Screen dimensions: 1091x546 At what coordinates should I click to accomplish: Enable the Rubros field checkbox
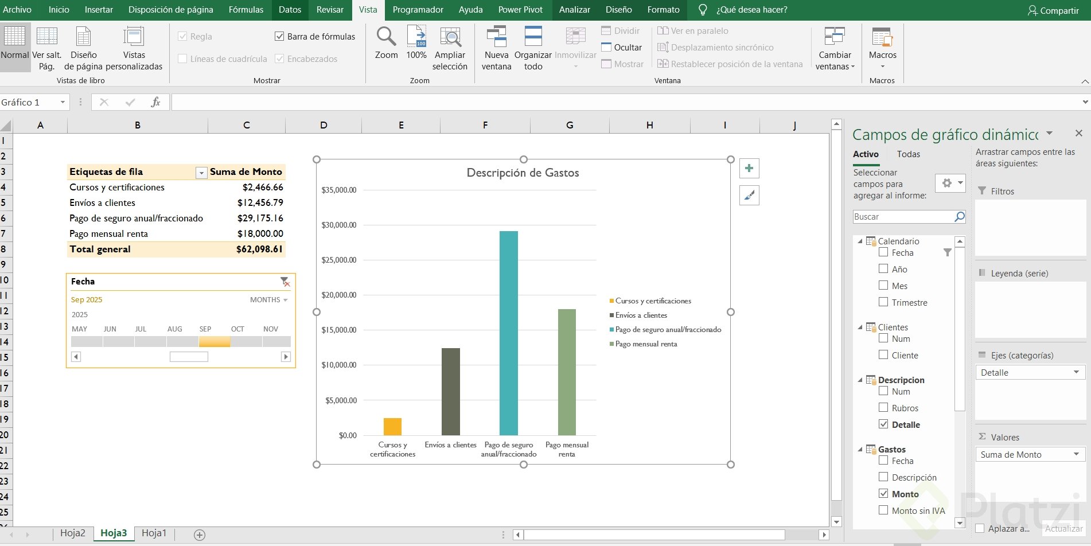click(883, 408)
